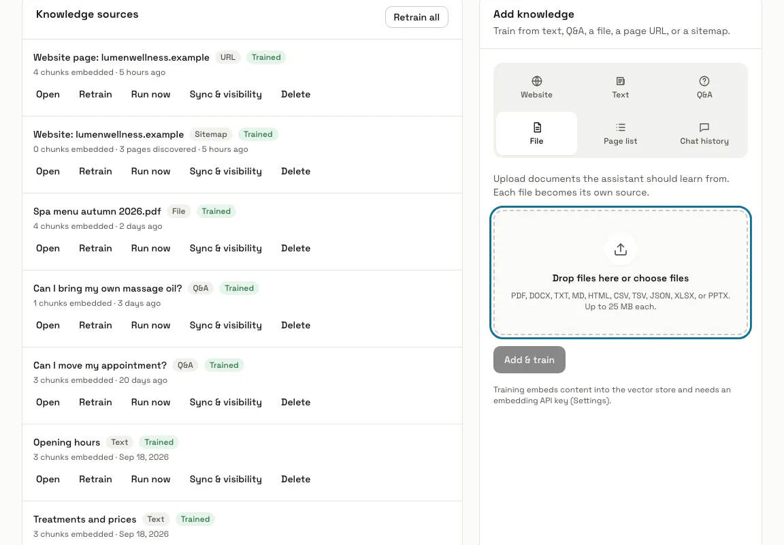784x545 pixels.
Task: Click the Retrain all button
Action: click(416, 17)
